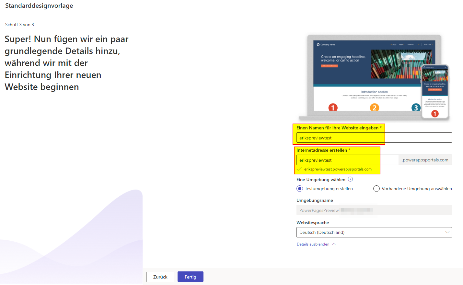Collapse details using the upward chevron icon

[x=334, y=244]
